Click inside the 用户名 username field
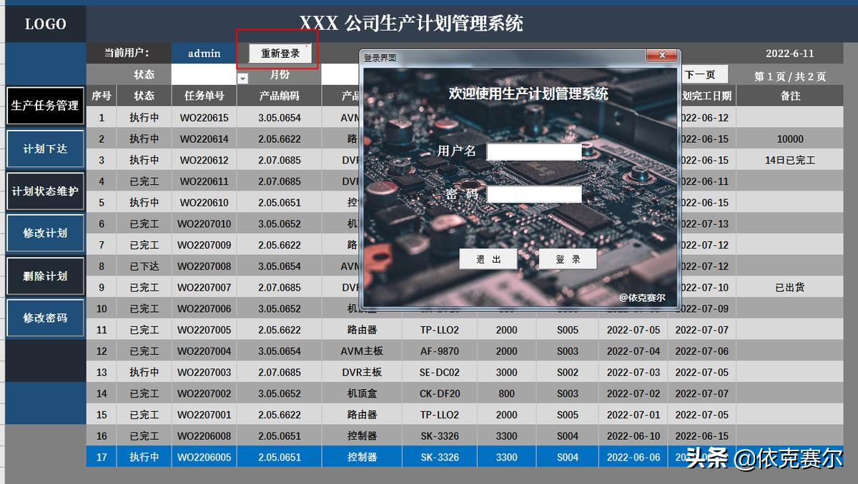 [533, 151]
